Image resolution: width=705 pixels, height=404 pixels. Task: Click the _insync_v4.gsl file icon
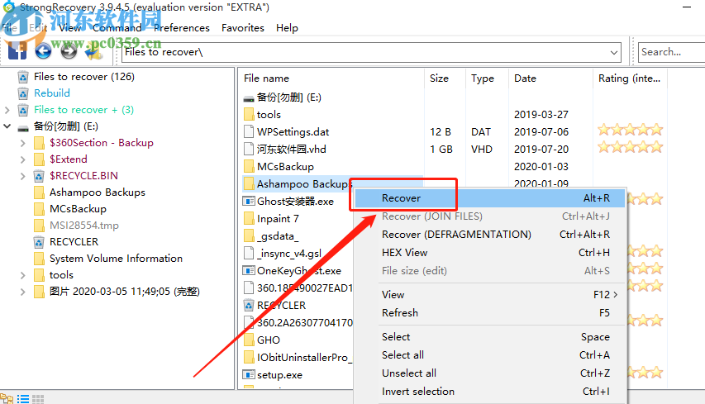249,253
